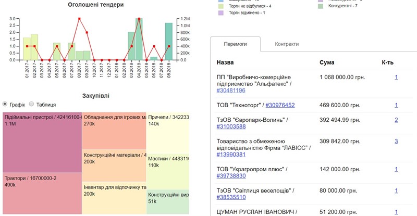Click win count 3 for ЛАВІСС
The height and width of the screenshot is (216, 417).
[396, 142]
